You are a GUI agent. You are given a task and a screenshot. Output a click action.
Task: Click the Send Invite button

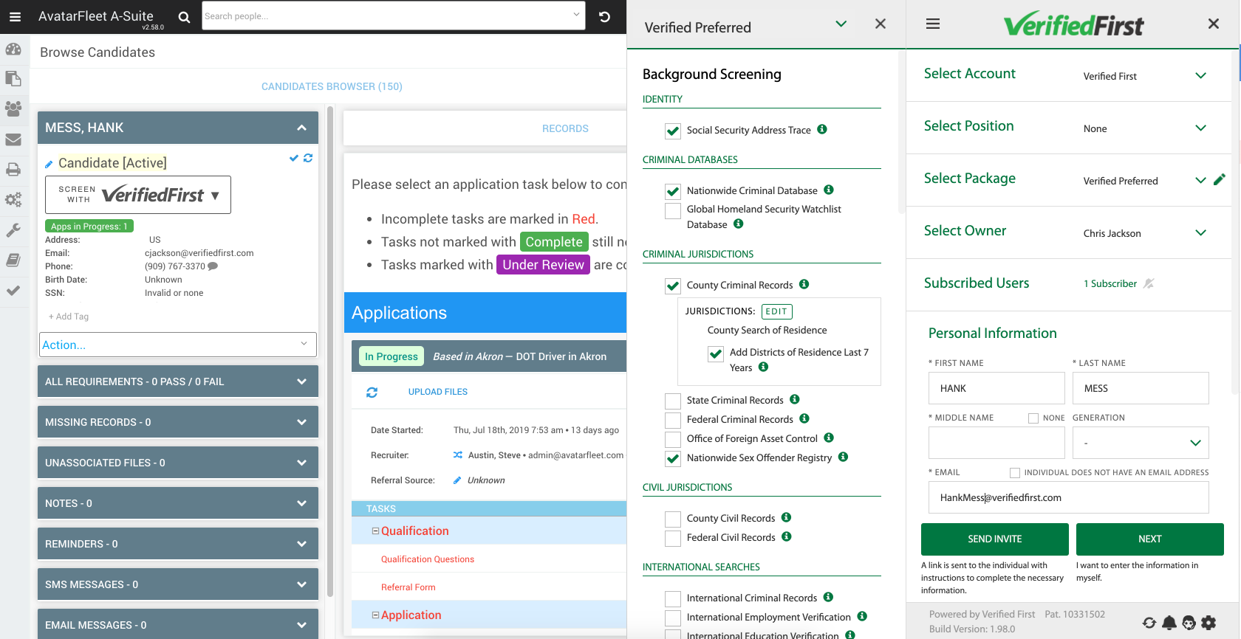tap(994, 539)
